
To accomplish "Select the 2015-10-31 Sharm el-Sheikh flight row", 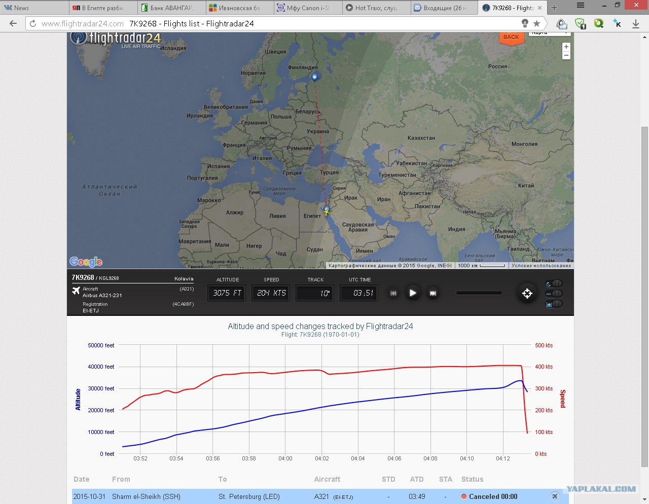I will [320, 496].
